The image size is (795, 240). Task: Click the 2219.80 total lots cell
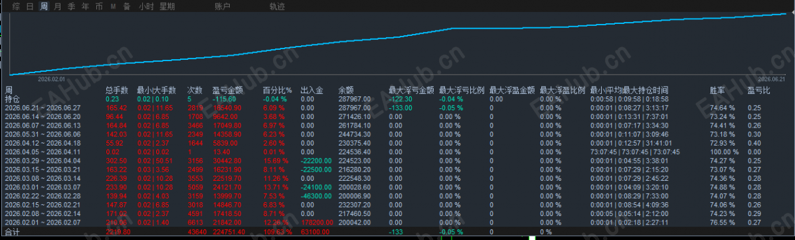(x=118, y=232)
